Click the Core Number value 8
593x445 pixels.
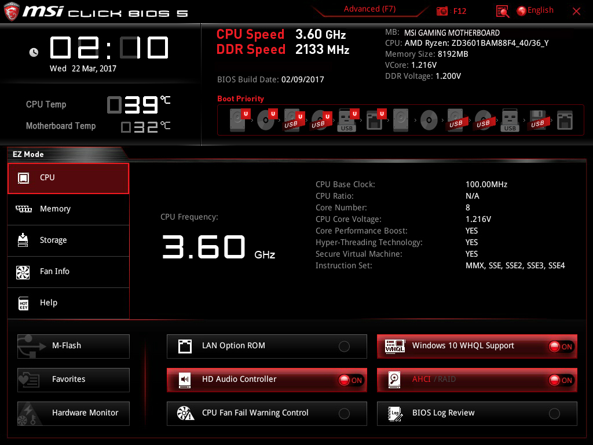click(x=468, y=208)
